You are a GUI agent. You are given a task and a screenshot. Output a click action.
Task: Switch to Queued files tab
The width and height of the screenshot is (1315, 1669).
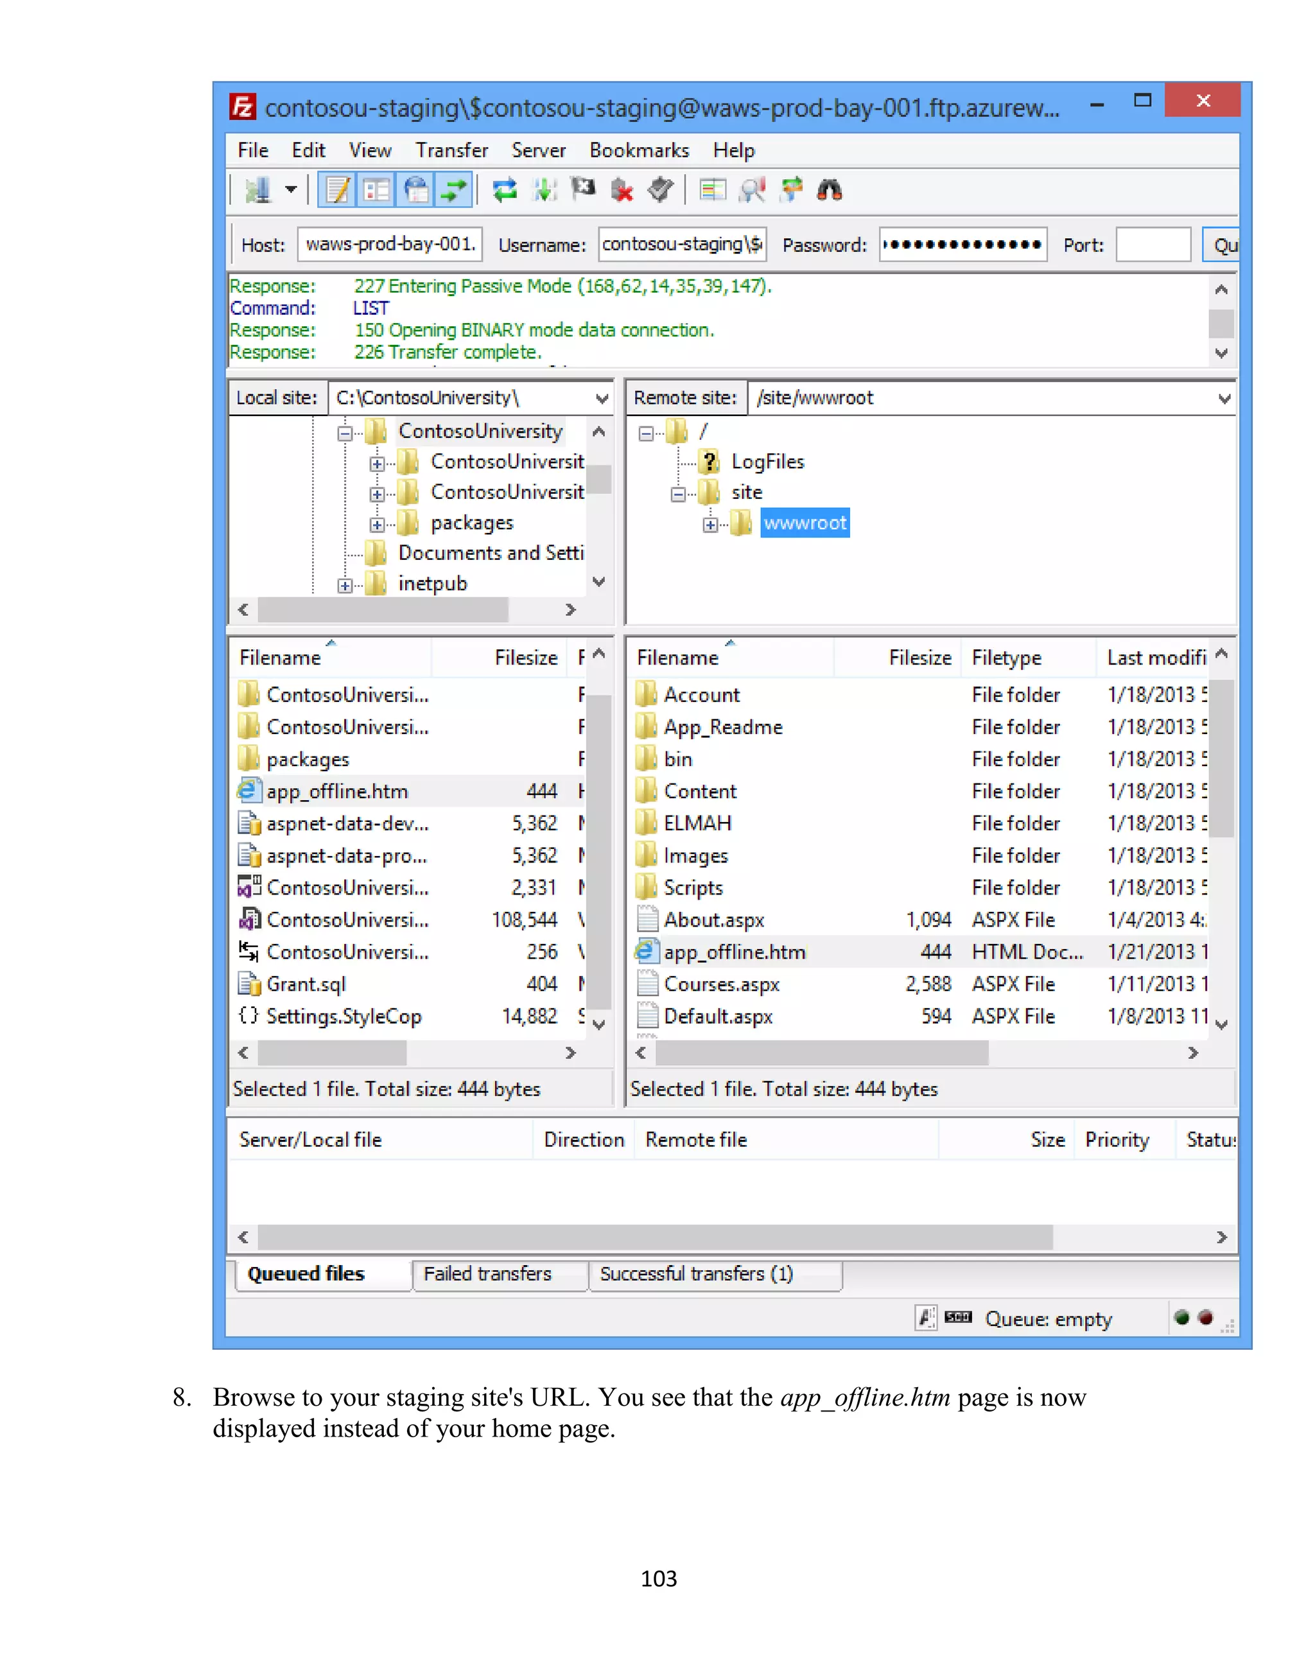[x=322, y=1274]
